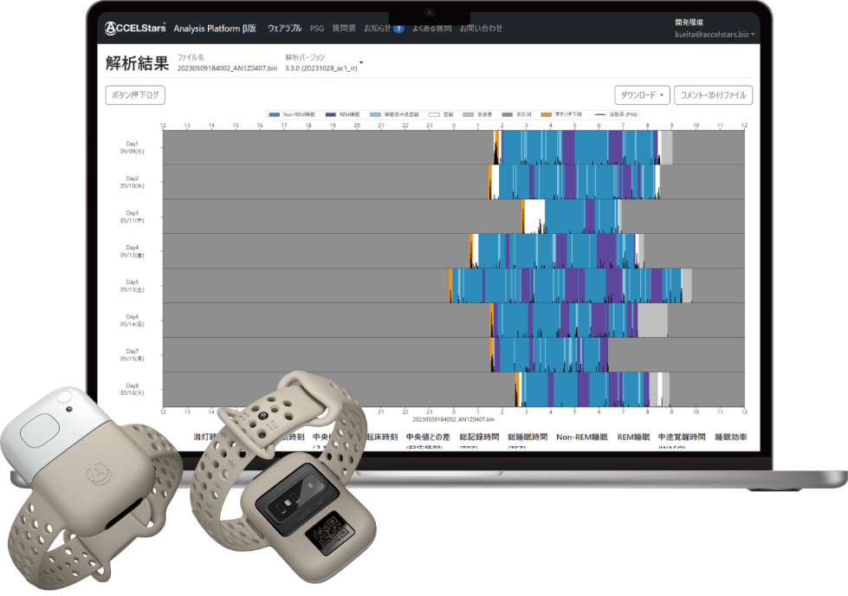Open the PSG menu item

pyautogui.click(x=317, y=28)
